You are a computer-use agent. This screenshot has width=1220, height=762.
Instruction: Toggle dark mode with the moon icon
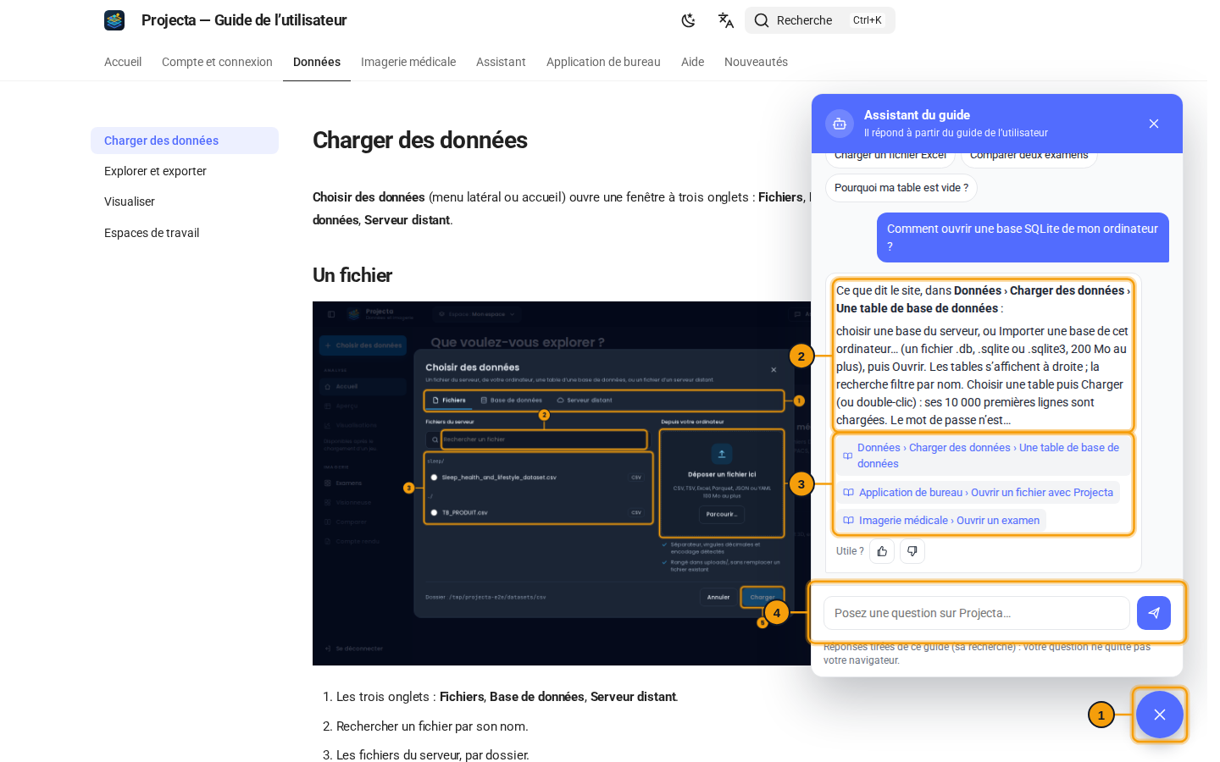pos(689,20)
